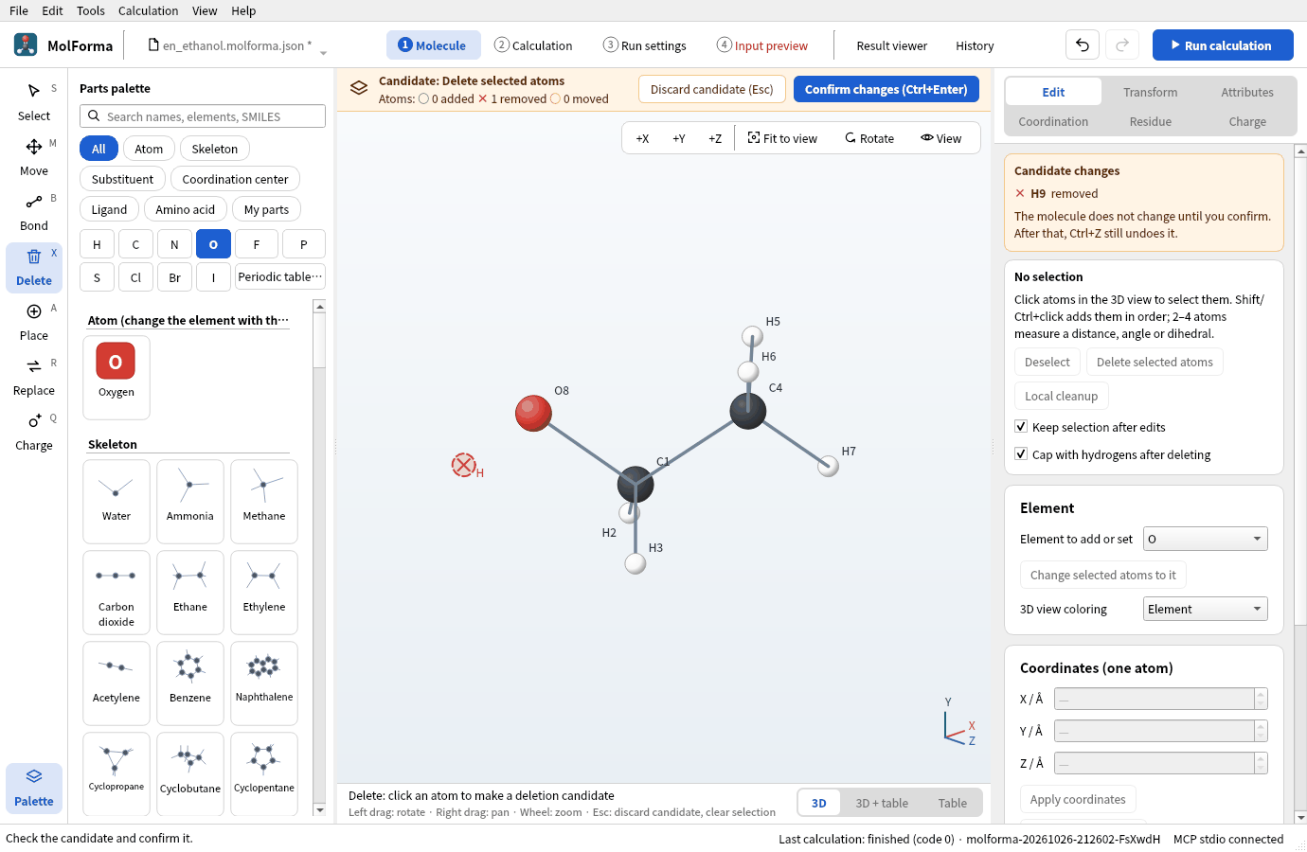Click the Run calculation button
Viewport: 1307px width, 852px height.
pyautogui.click(x=1223, y=45)
